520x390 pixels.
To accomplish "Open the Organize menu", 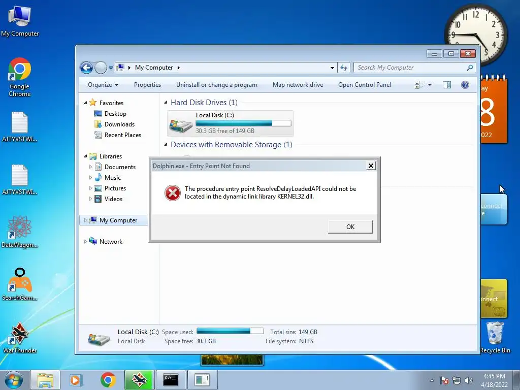I will click(x=103, y=85).
